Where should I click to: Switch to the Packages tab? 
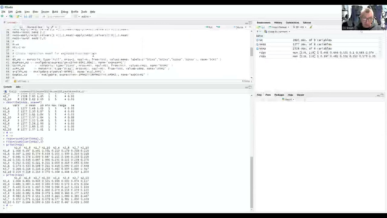point(279,95)
